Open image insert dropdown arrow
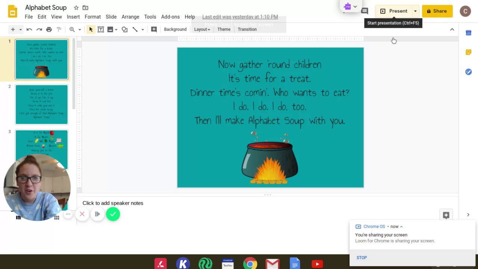This screenshot has height=269, width=478. [116, 30]
